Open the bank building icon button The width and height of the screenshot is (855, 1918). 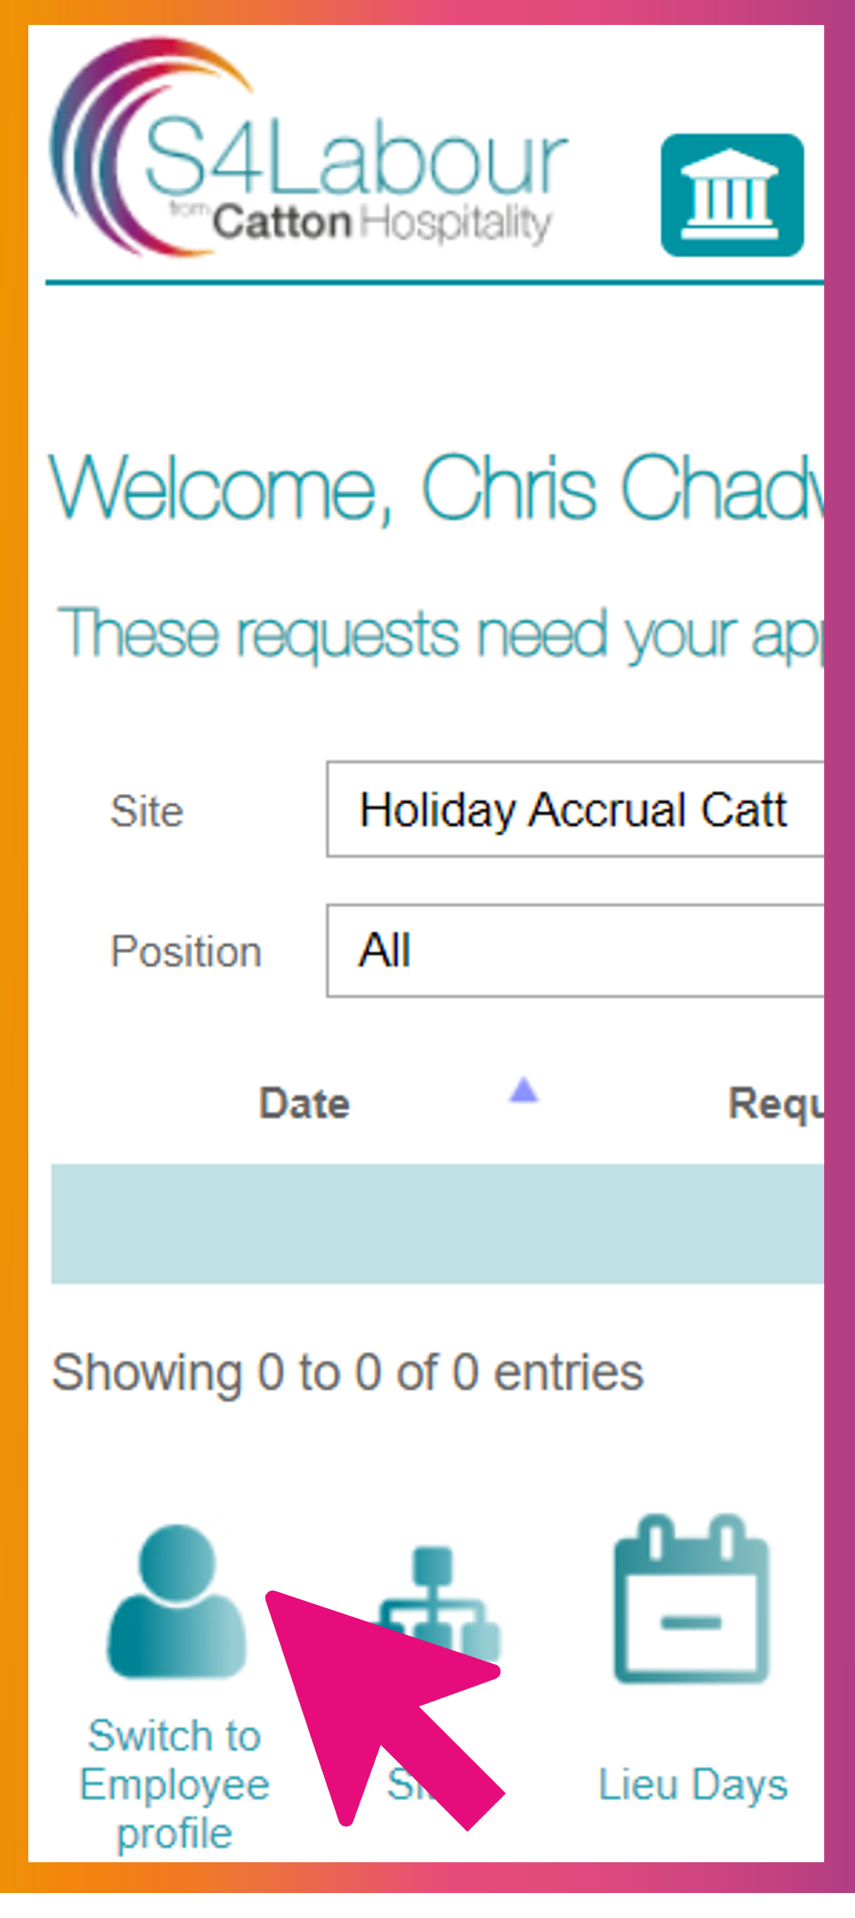click(733, 195)
